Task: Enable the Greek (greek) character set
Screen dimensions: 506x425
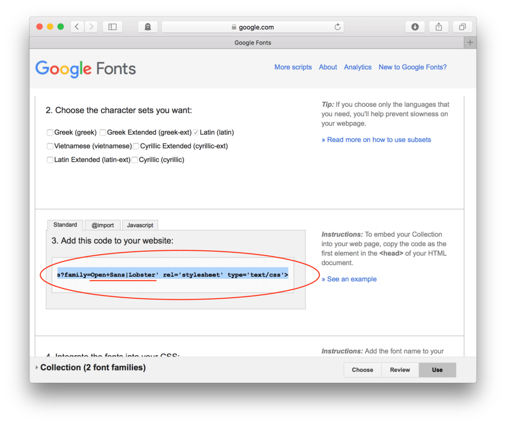Action: pyautogui.click(x=50, y=133)
